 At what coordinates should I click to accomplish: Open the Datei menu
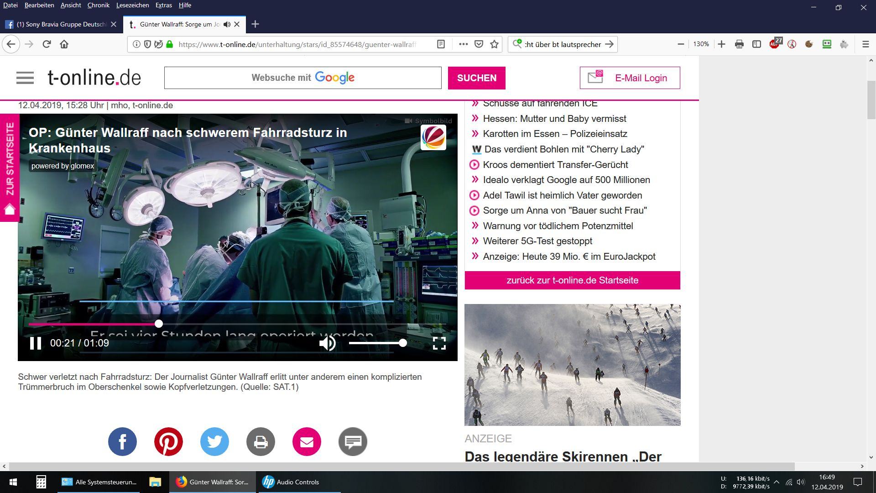(10, 5)
